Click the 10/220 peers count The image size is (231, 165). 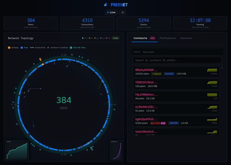[142, 74]
